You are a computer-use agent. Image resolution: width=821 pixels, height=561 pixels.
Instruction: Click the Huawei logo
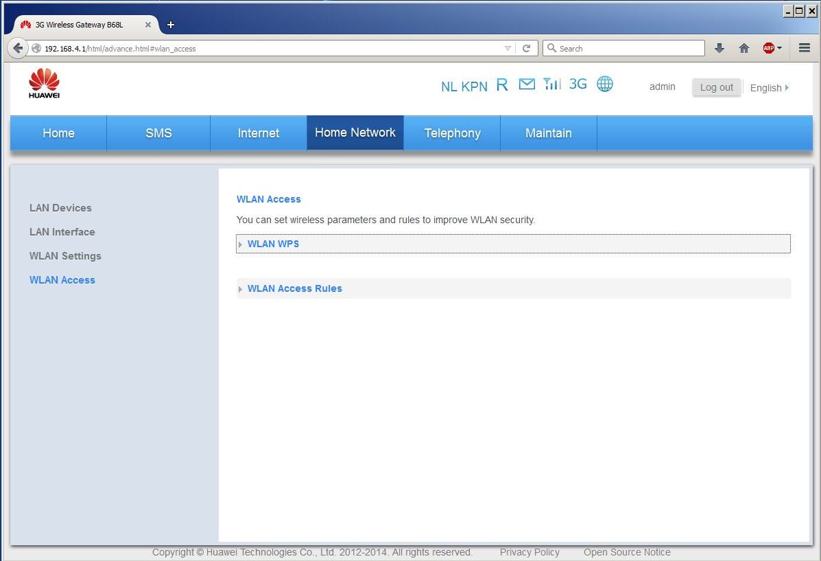coord(44,83)
